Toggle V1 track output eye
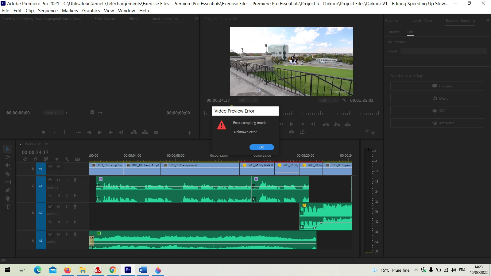The width and height of the screenshot is (491, 276). 58,166
